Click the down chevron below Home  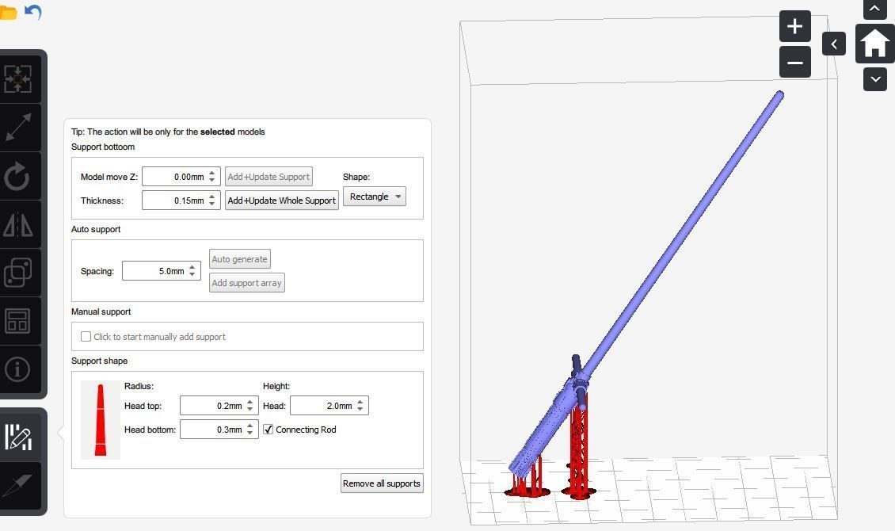[874, 78]
